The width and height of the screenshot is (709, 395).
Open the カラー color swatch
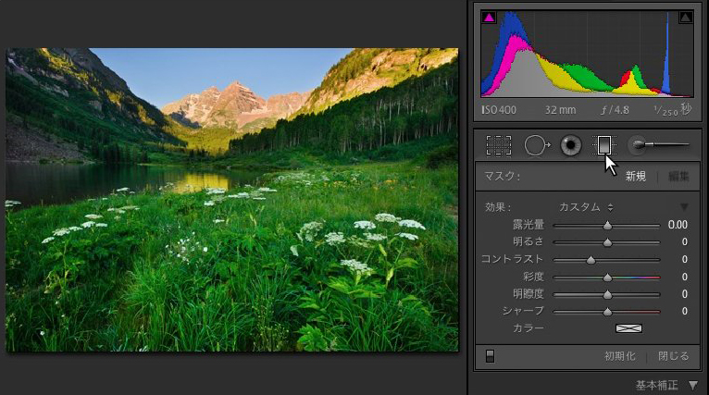(629, 328)
